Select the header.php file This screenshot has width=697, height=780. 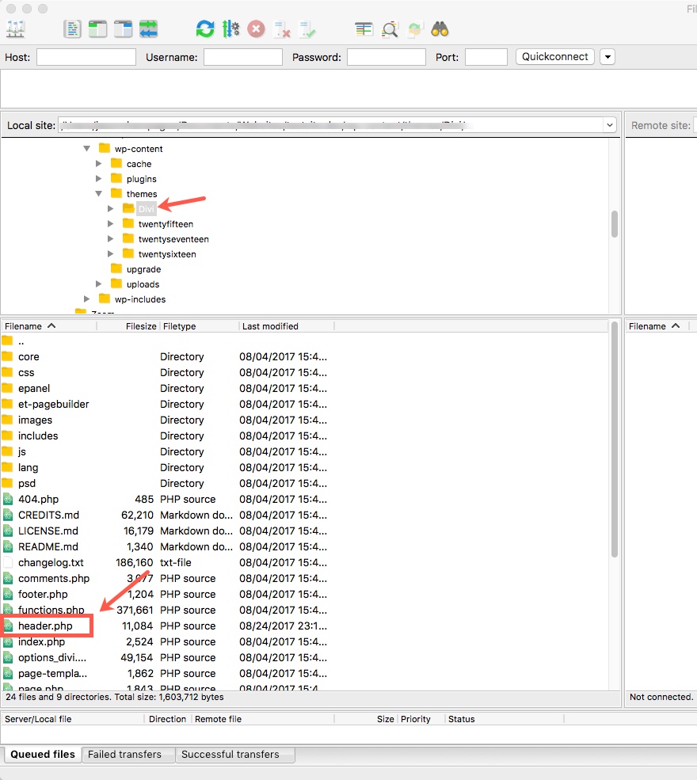pyautogui.click(x=45, y=626)
